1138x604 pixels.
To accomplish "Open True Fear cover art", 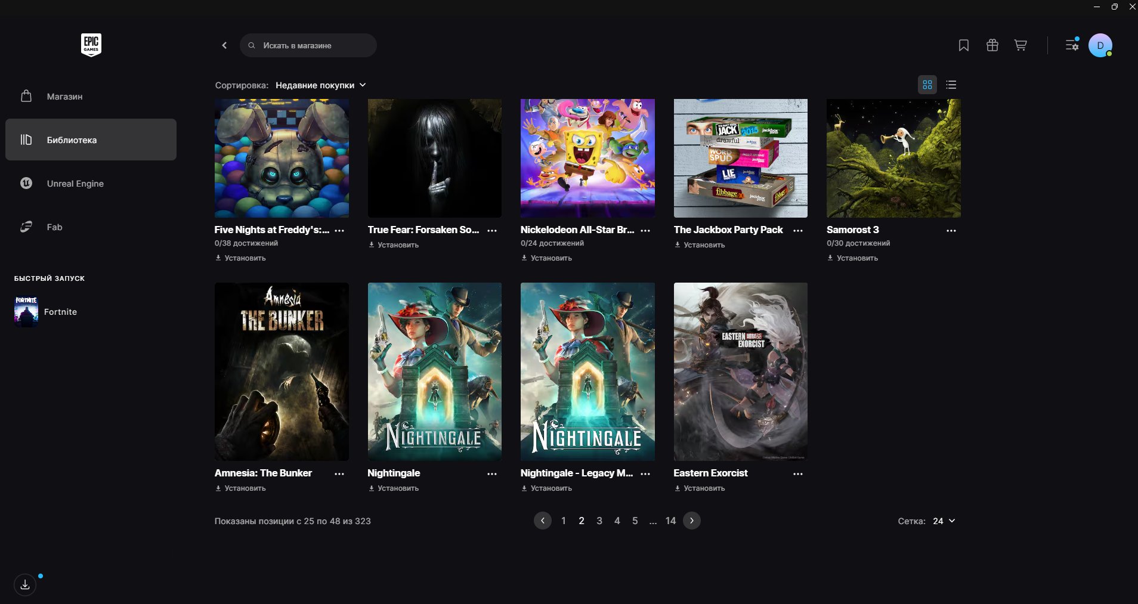I will pos(435,158).
